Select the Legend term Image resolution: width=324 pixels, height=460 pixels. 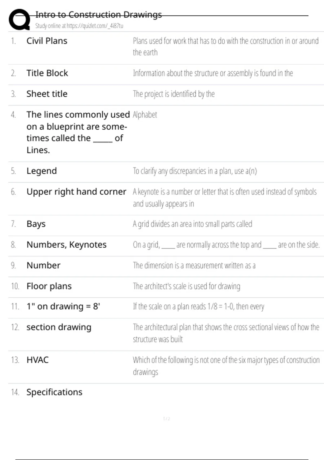(42, 171)
